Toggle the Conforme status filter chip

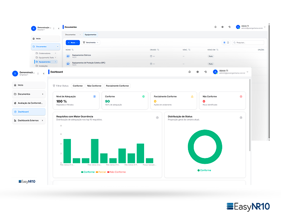click(x=78, y=85)
